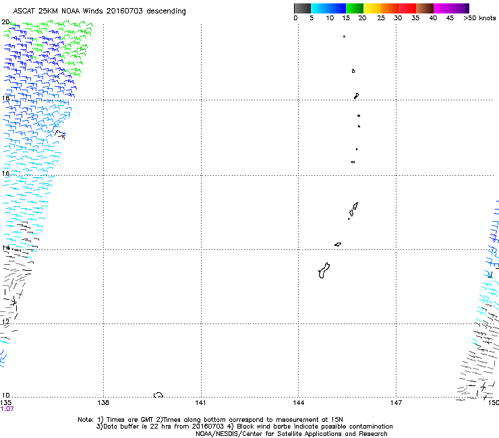Click the latitude label '20'
The image size is (499, 438).
(5, 22)
